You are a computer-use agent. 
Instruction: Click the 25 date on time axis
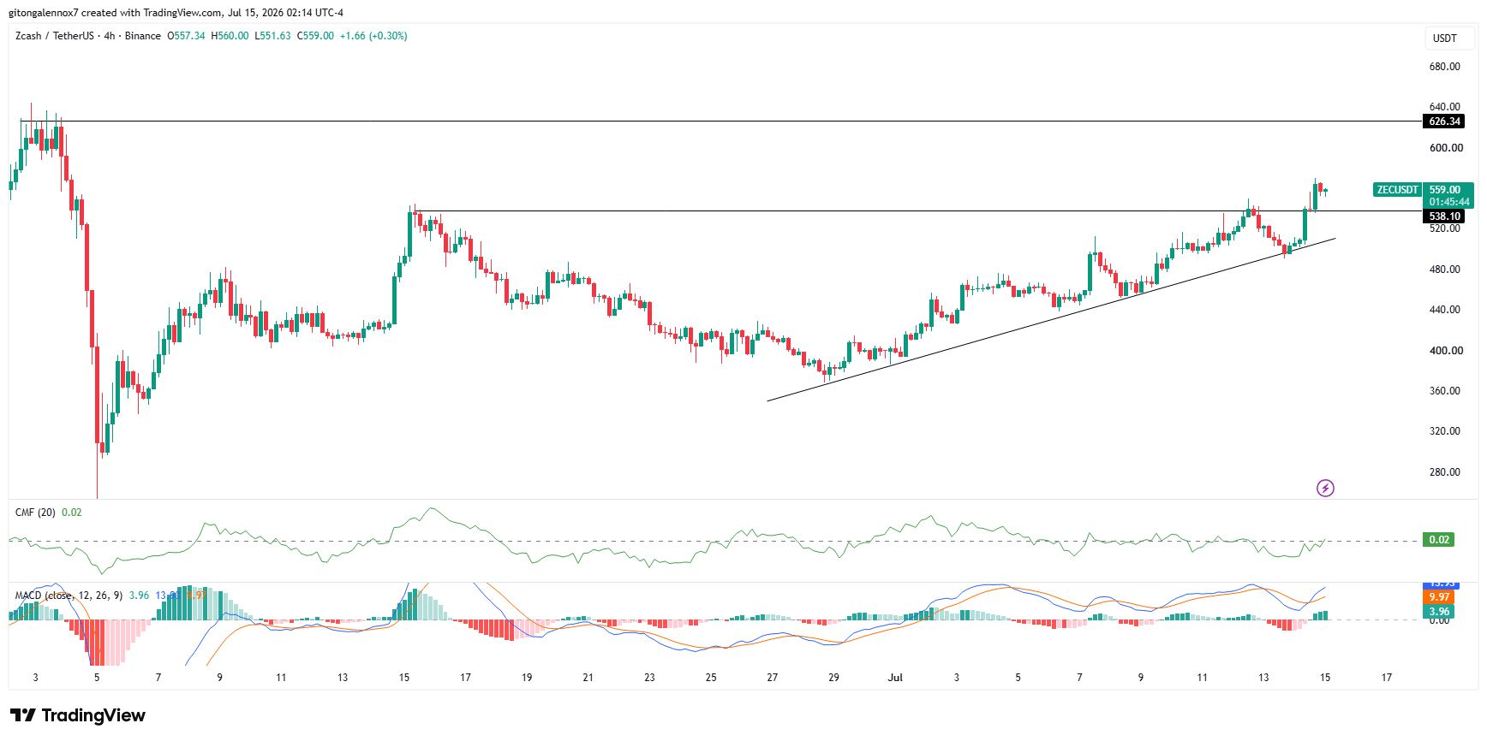point(711,678)
